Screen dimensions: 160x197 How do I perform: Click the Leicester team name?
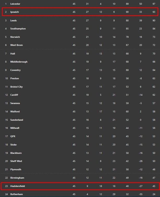pyautogui.click(x=15, y=4)
